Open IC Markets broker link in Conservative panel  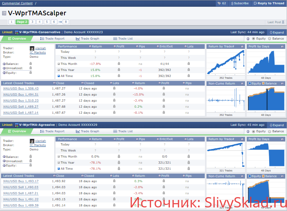point(38,52)
